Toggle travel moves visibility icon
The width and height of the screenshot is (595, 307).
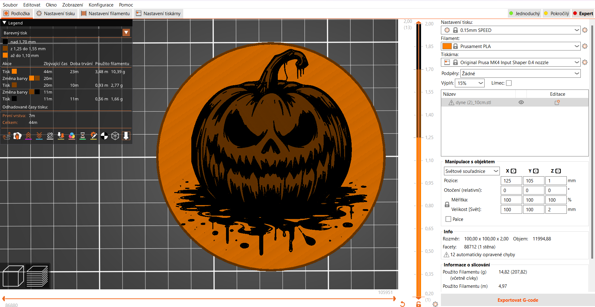coord(7,136)
